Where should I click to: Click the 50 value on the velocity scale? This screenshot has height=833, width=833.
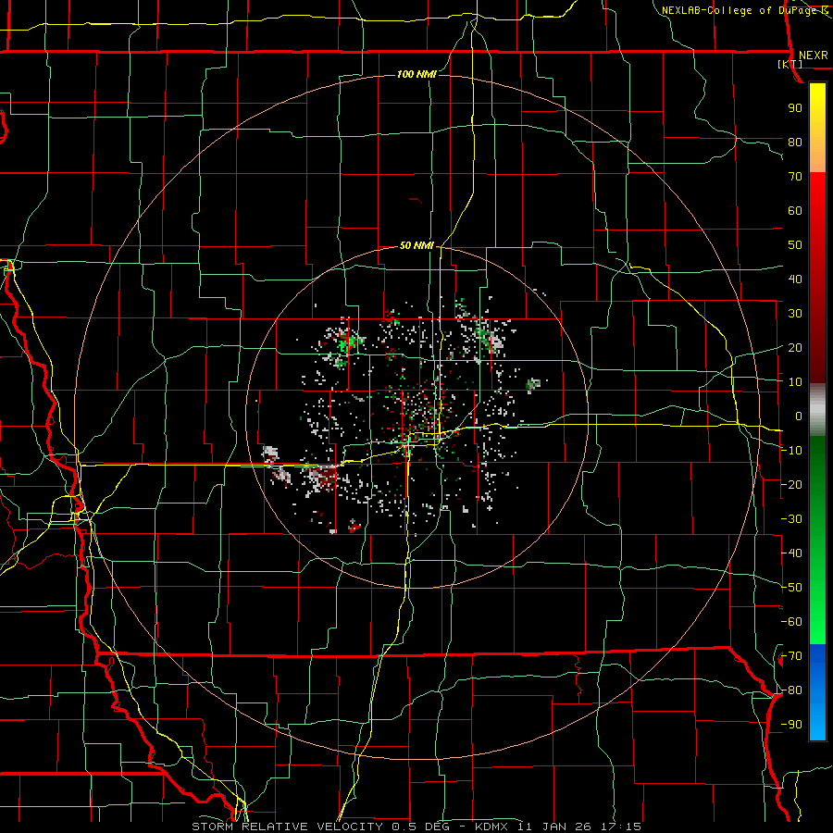click(x=795, y=245)
